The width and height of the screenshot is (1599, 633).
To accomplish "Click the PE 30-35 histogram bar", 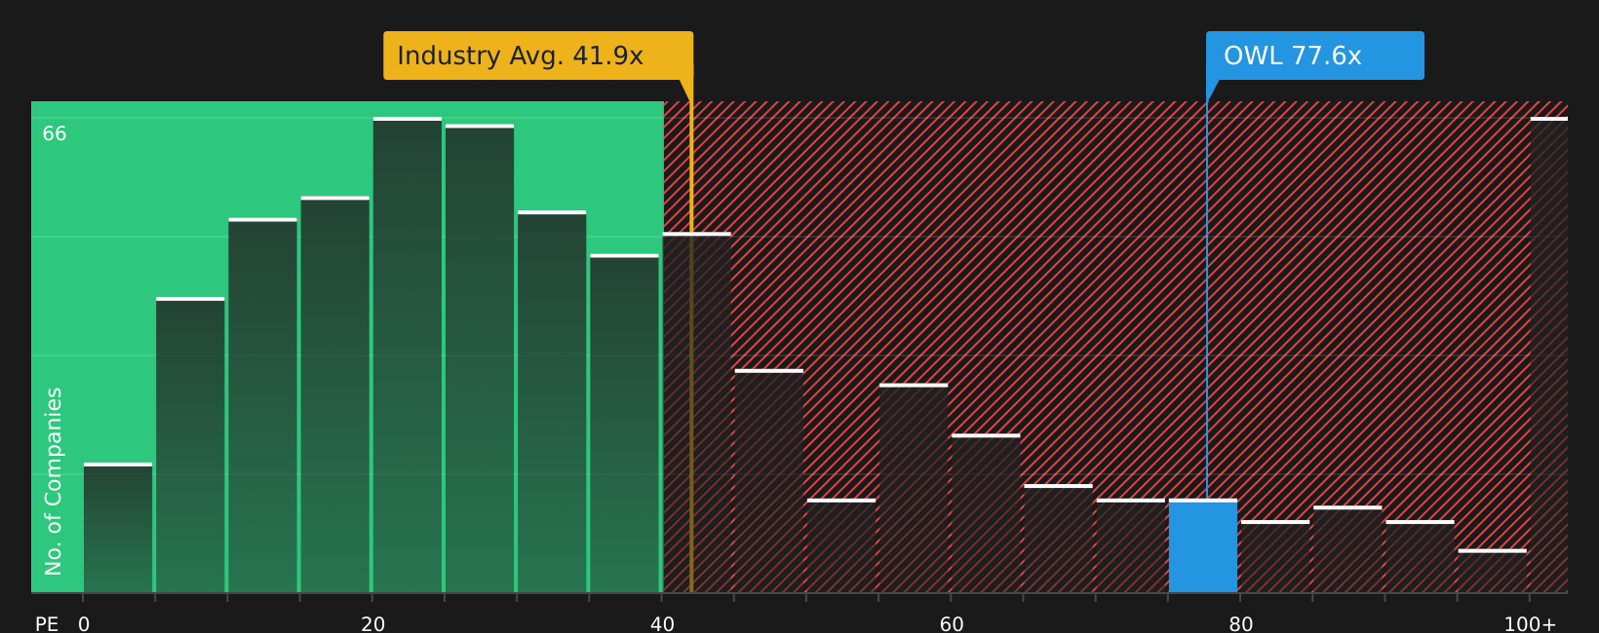I will pos(552,401).
